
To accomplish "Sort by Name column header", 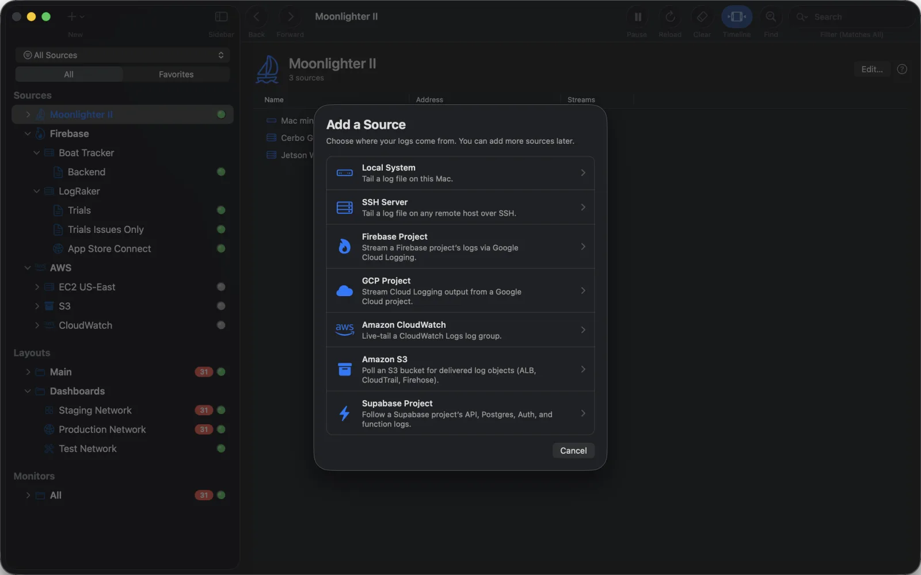I will [x=274, y=99].
